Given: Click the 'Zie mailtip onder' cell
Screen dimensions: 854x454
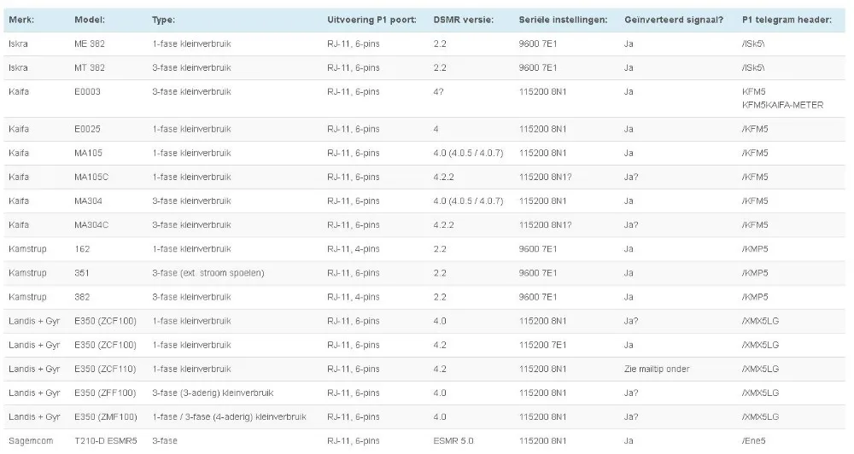Looking at the screenshot, I should [x=657, y=369].
